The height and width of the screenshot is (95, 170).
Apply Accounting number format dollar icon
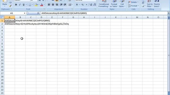point(77,5)
